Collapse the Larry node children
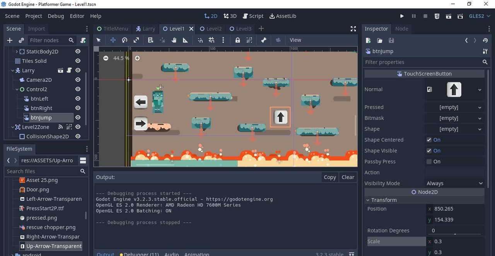The image size is (495, 256). click(x=13, y=70)
